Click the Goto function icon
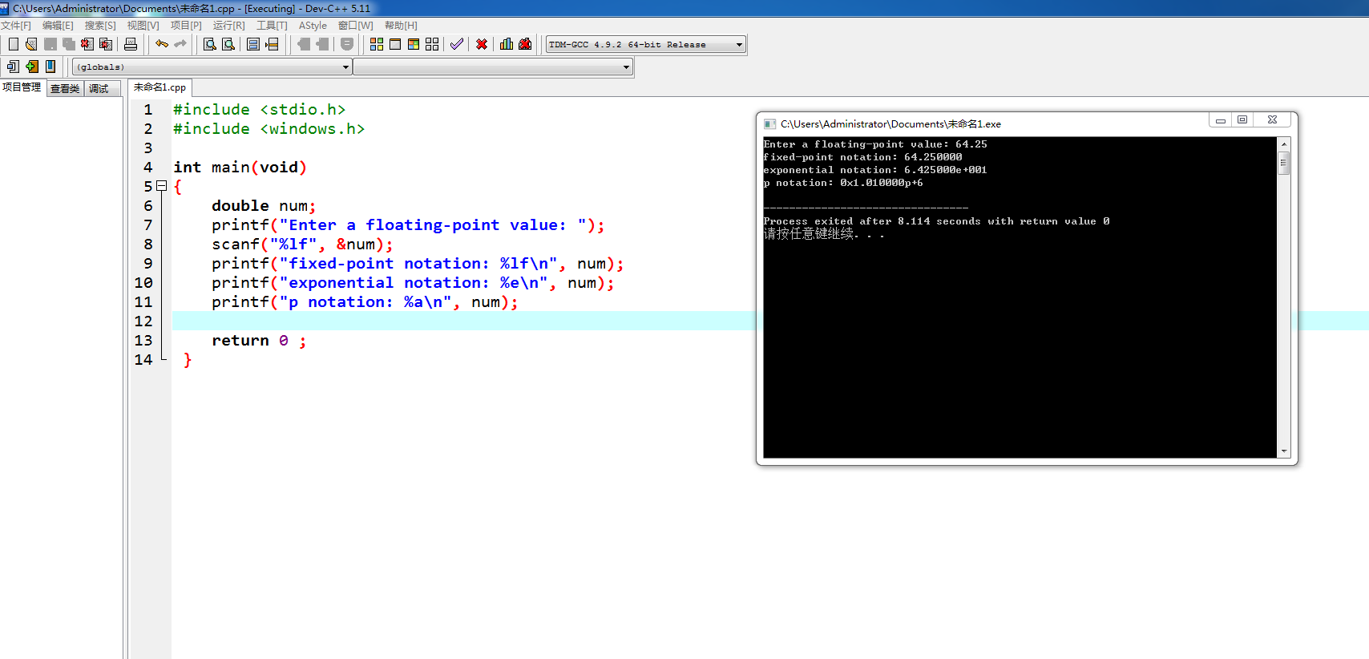This screenshot has height=659, width=1369. click(x=253, y=44)
